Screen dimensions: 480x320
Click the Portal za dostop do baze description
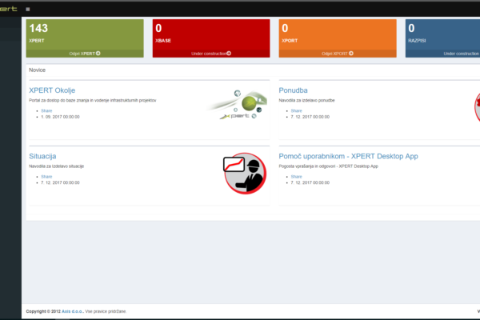(93, 101)
